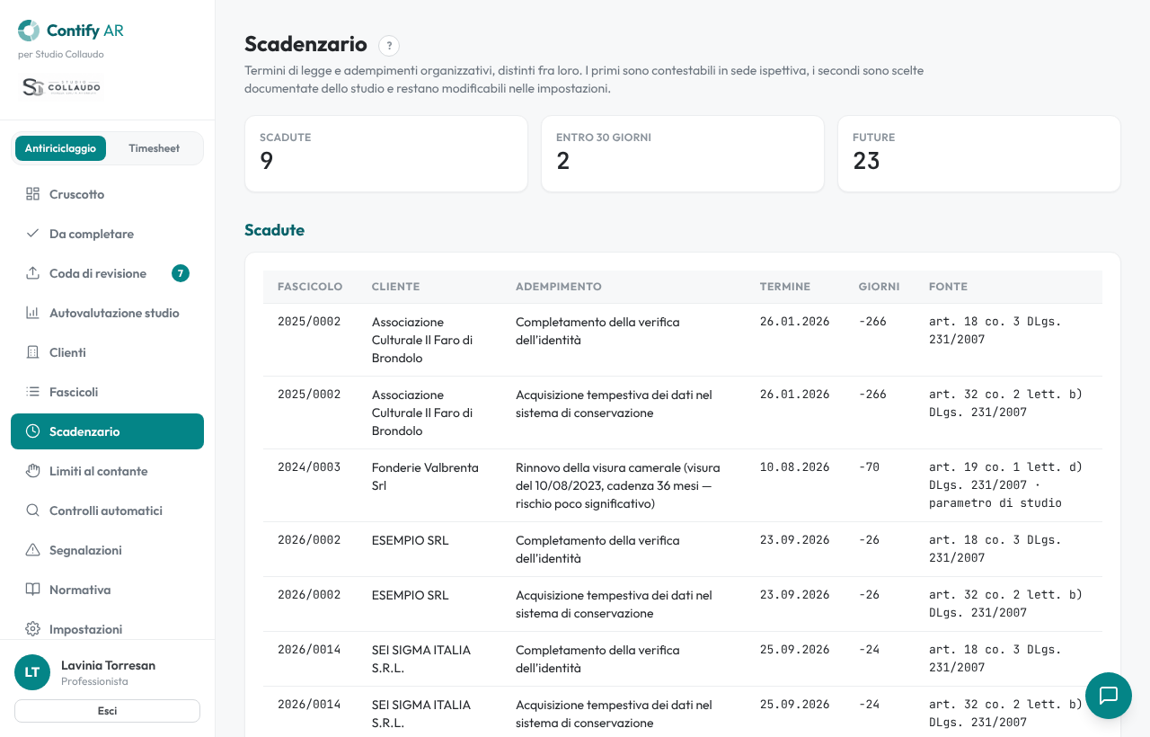Click the Giorni column header
Viewport: 1150px width, 737px height.
(x=879, y=287)
